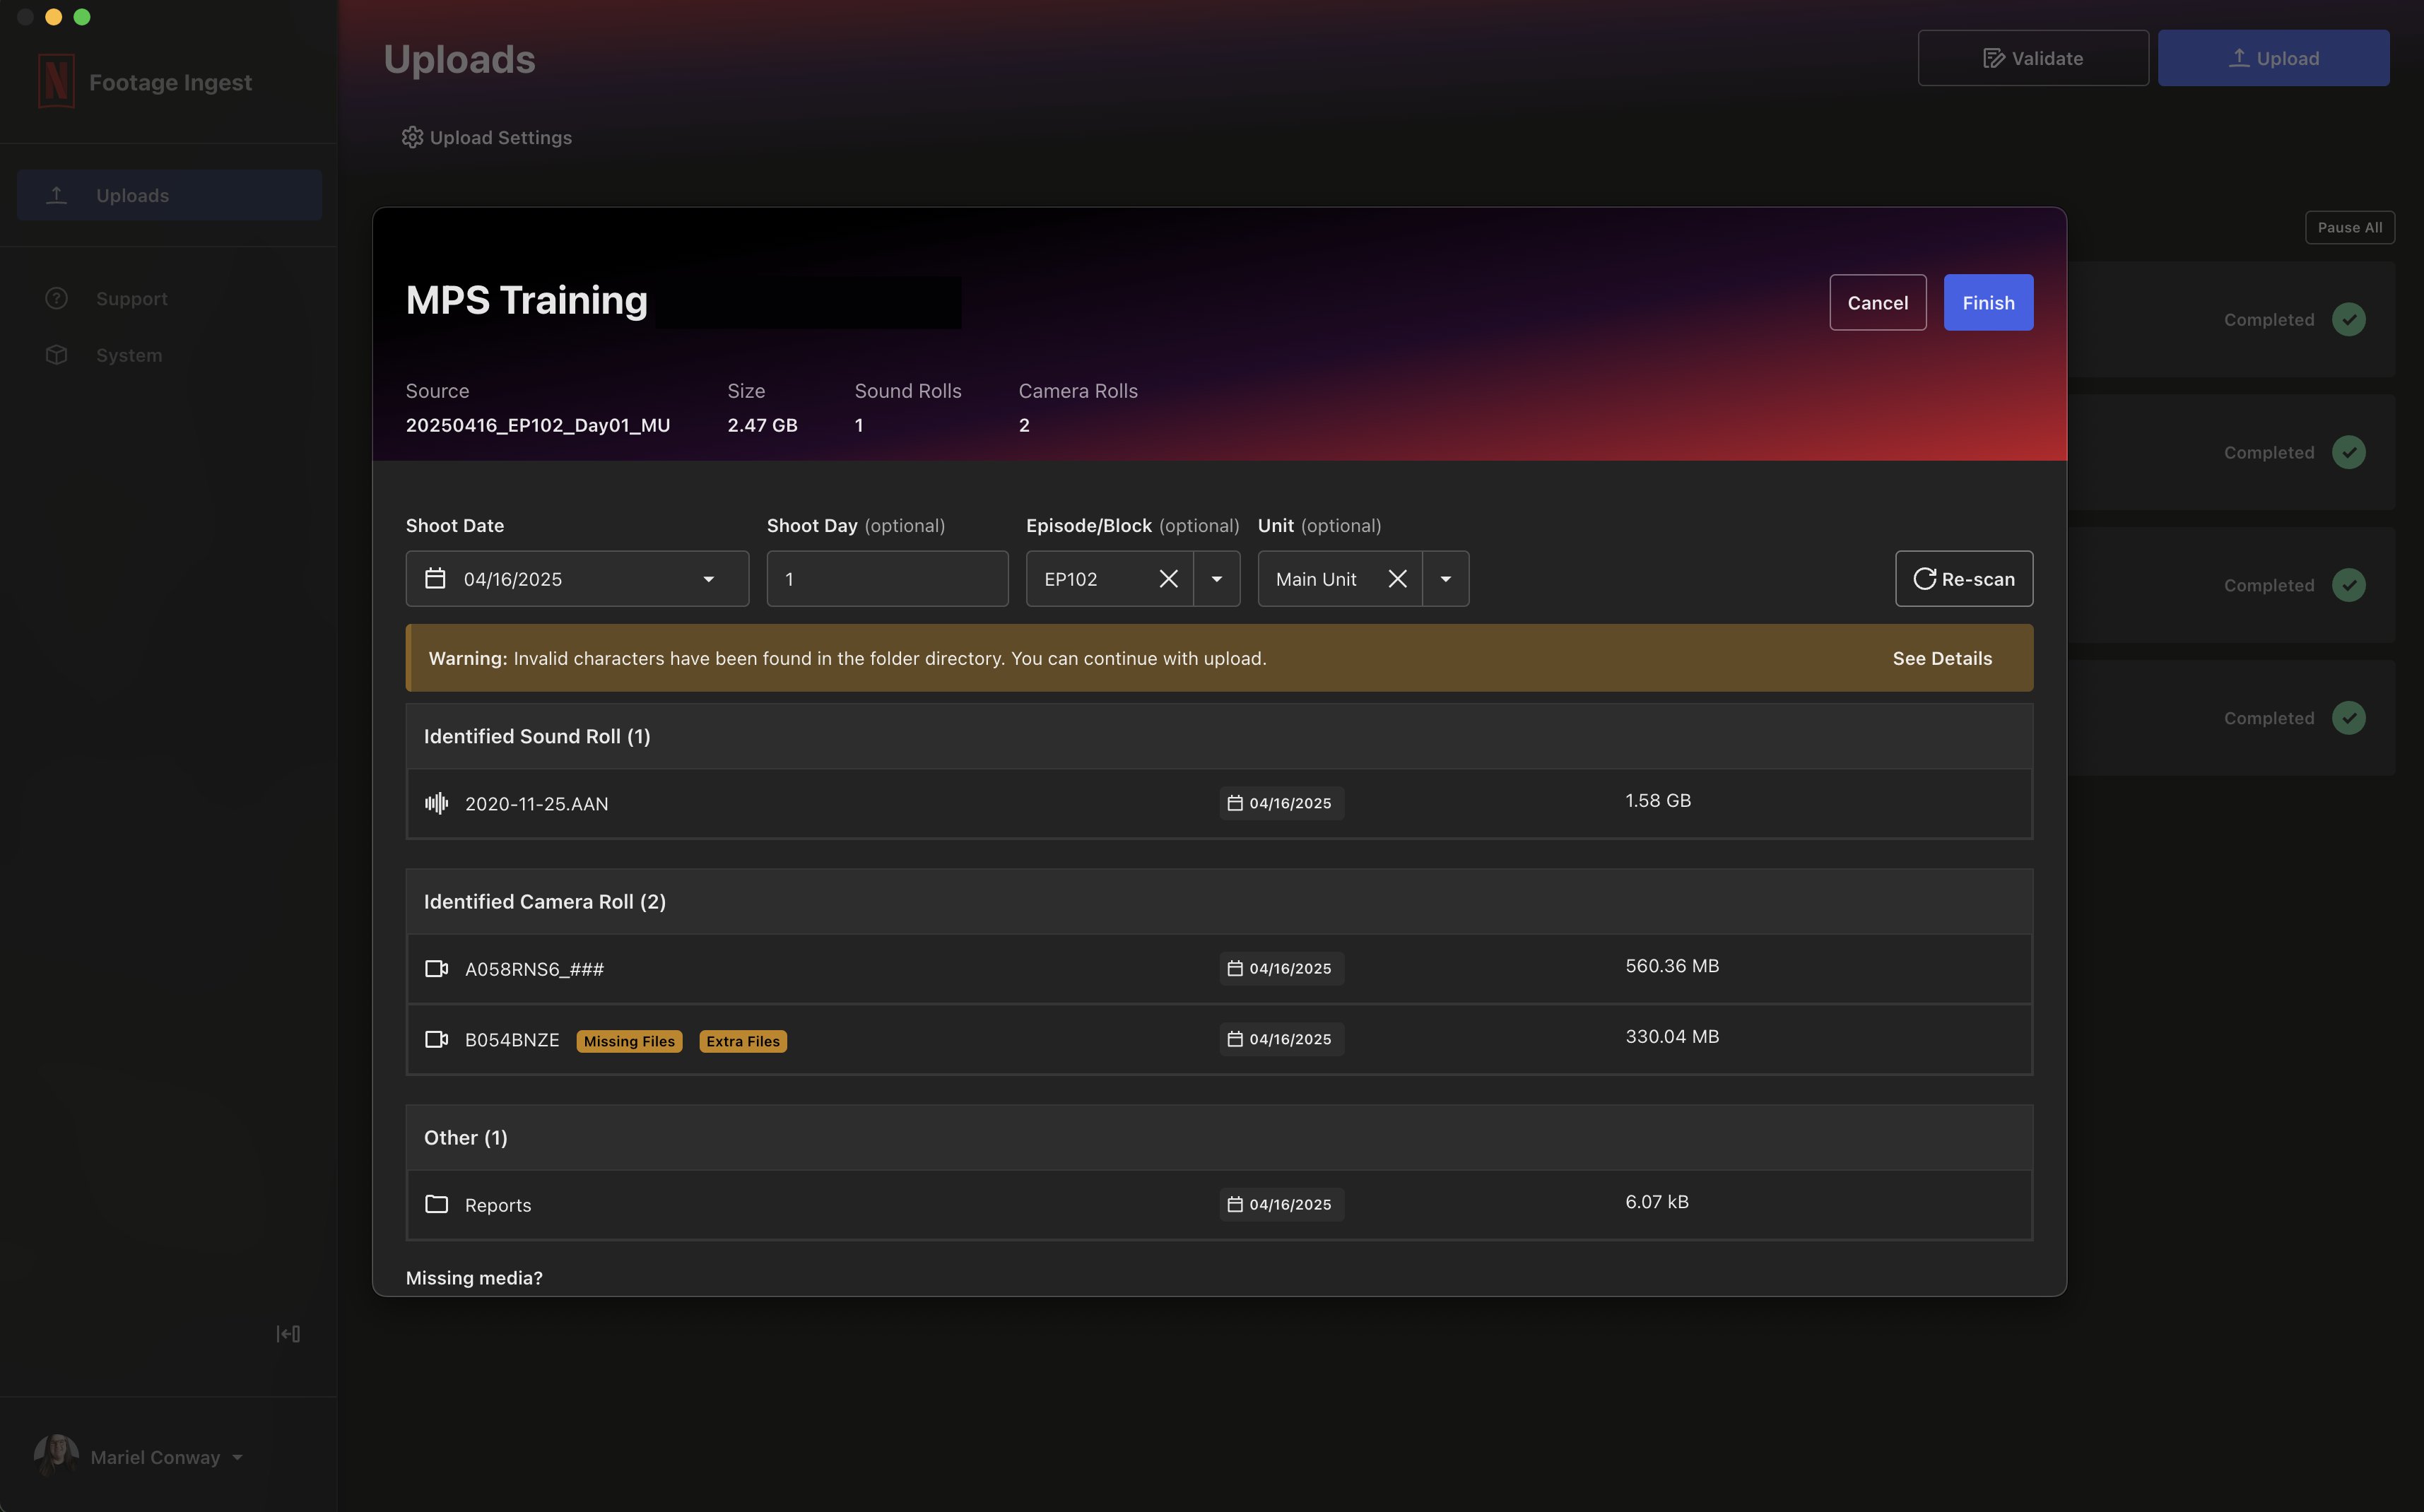Click the System cube icon
Viewport: 2424px width, 1512px height.
click(57, 355)
